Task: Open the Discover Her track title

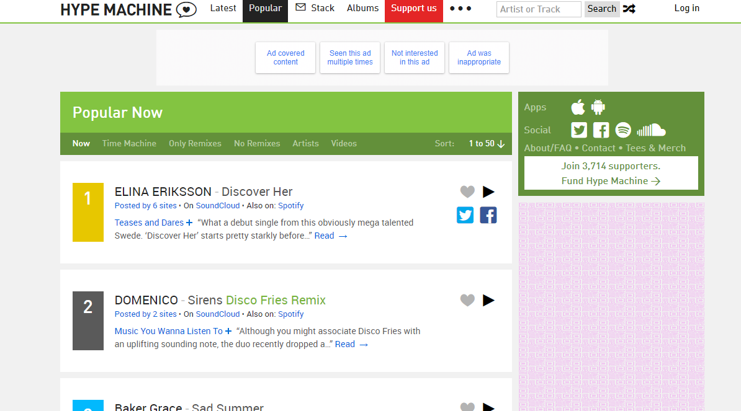Action: pyautogui.click(x=257, y=192)
